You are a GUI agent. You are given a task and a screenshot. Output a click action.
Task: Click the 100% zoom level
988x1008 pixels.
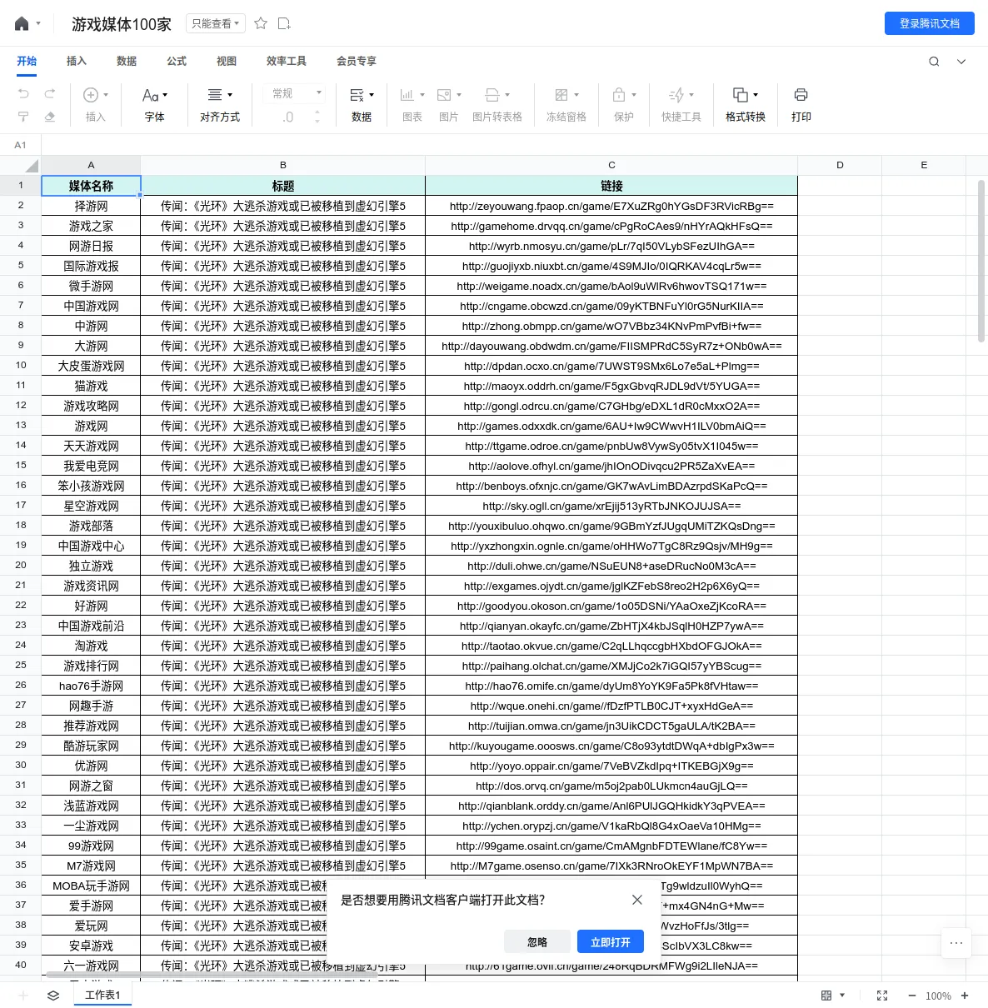938,996
